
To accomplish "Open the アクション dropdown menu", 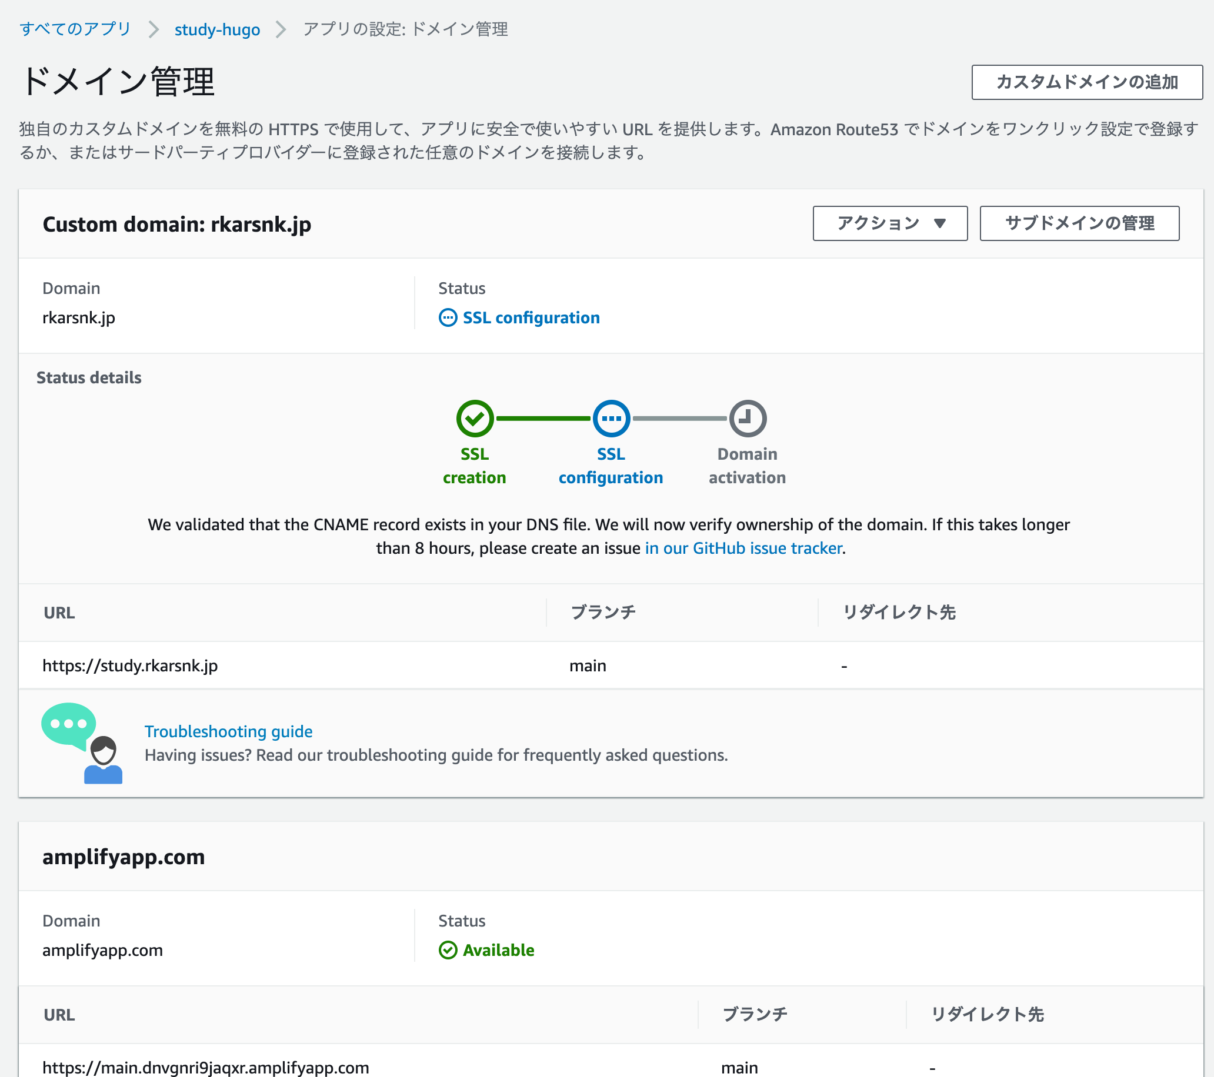I will [890, 223].
